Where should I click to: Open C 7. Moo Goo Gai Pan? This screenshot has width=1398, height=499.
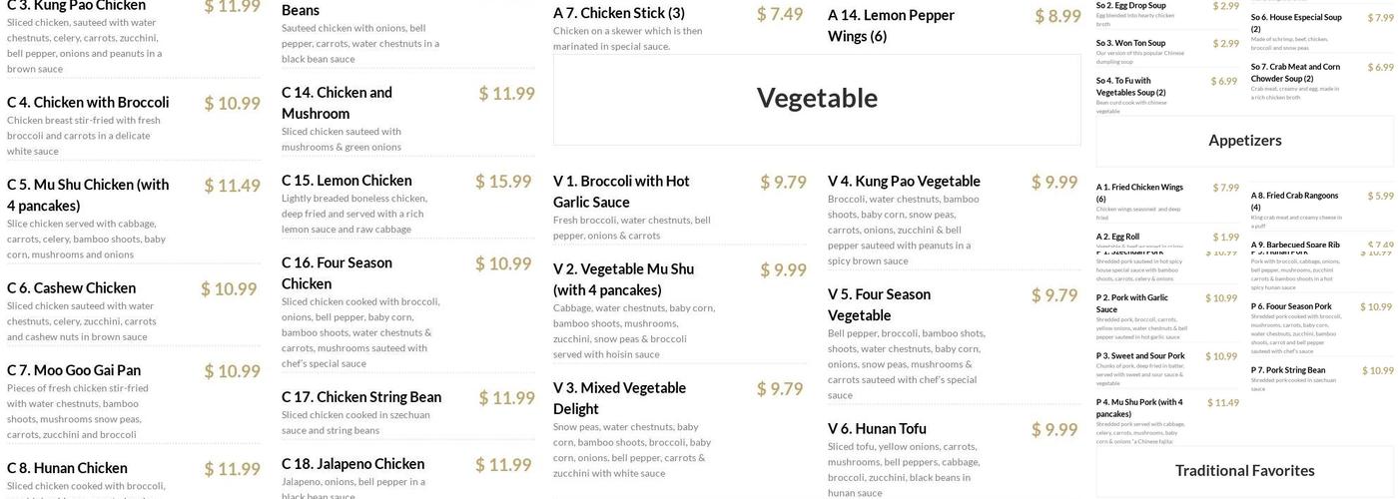pos(74,370)
